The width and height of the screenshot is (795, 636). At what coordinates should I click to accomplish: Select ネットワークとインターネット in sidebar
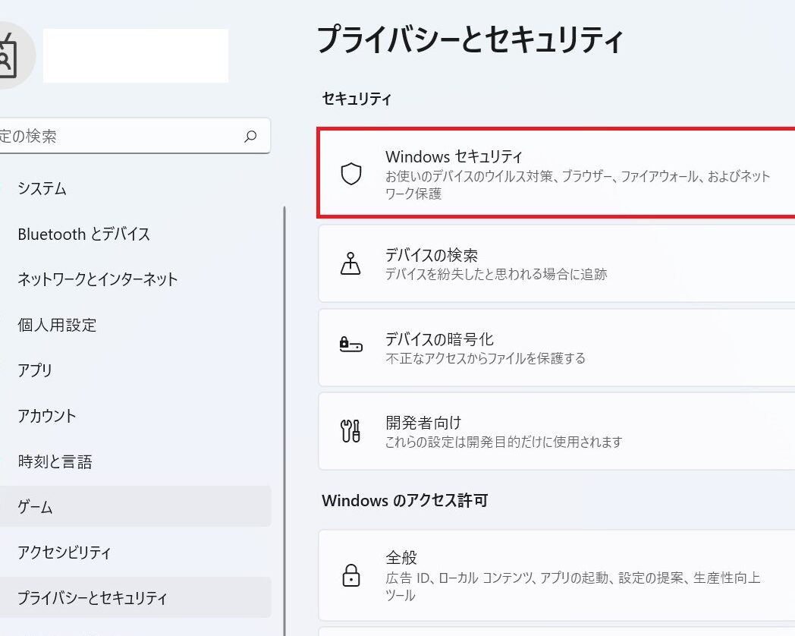[135, 279]
